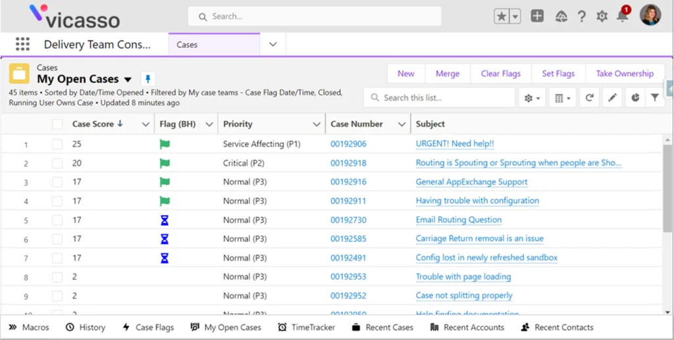Screen dimensions: 674x340
Task: Open Priority column menu chevron
Action: tap(317, 124)
